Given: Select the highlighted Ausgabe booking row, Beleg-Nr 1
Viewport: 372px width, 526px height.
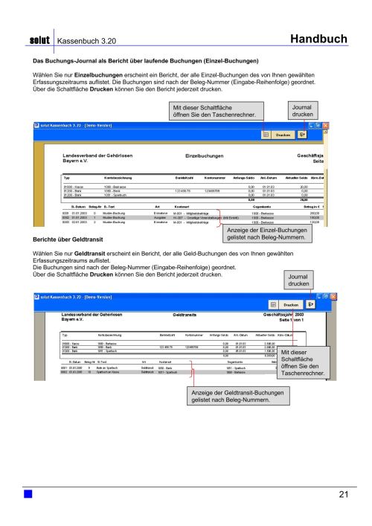Looking at the screenshot, I should [x=192, y=218].
